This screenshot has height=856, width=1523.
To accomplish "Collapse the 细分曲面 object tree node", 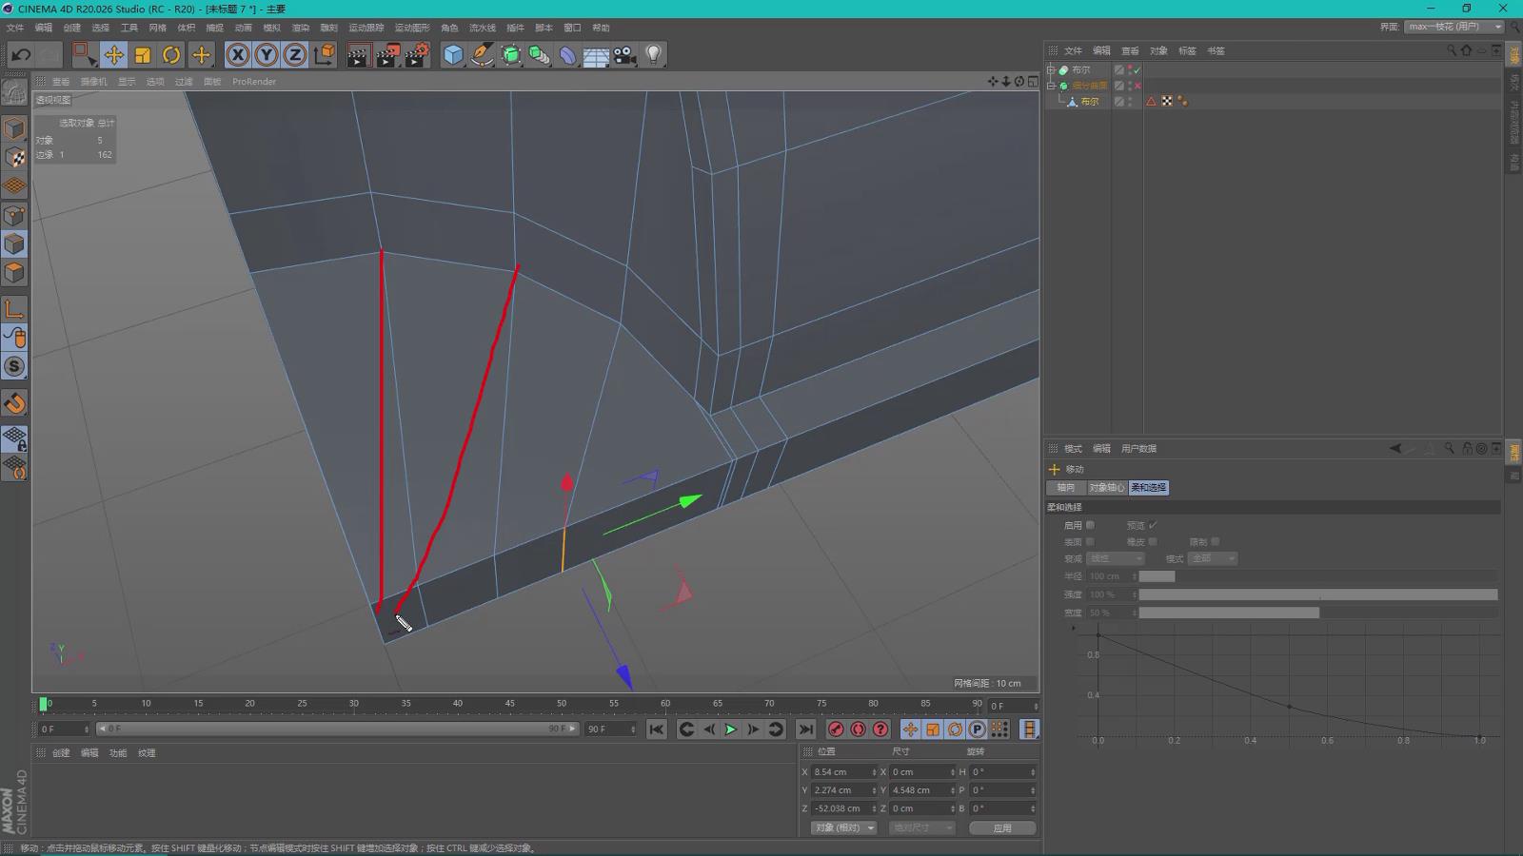I will point(1051,86).
